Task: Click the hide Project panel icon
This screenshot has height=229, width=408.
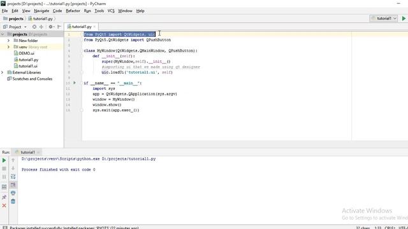Action: pyautogui.click(x=59, y=27)
